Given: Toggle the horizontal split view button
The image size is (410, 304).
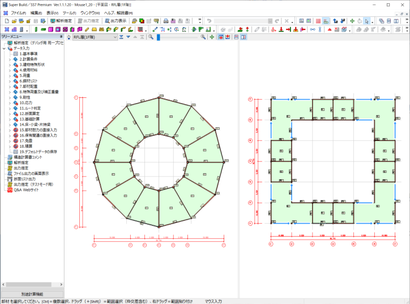Looking at the screenshot, I should click(236, 37).
